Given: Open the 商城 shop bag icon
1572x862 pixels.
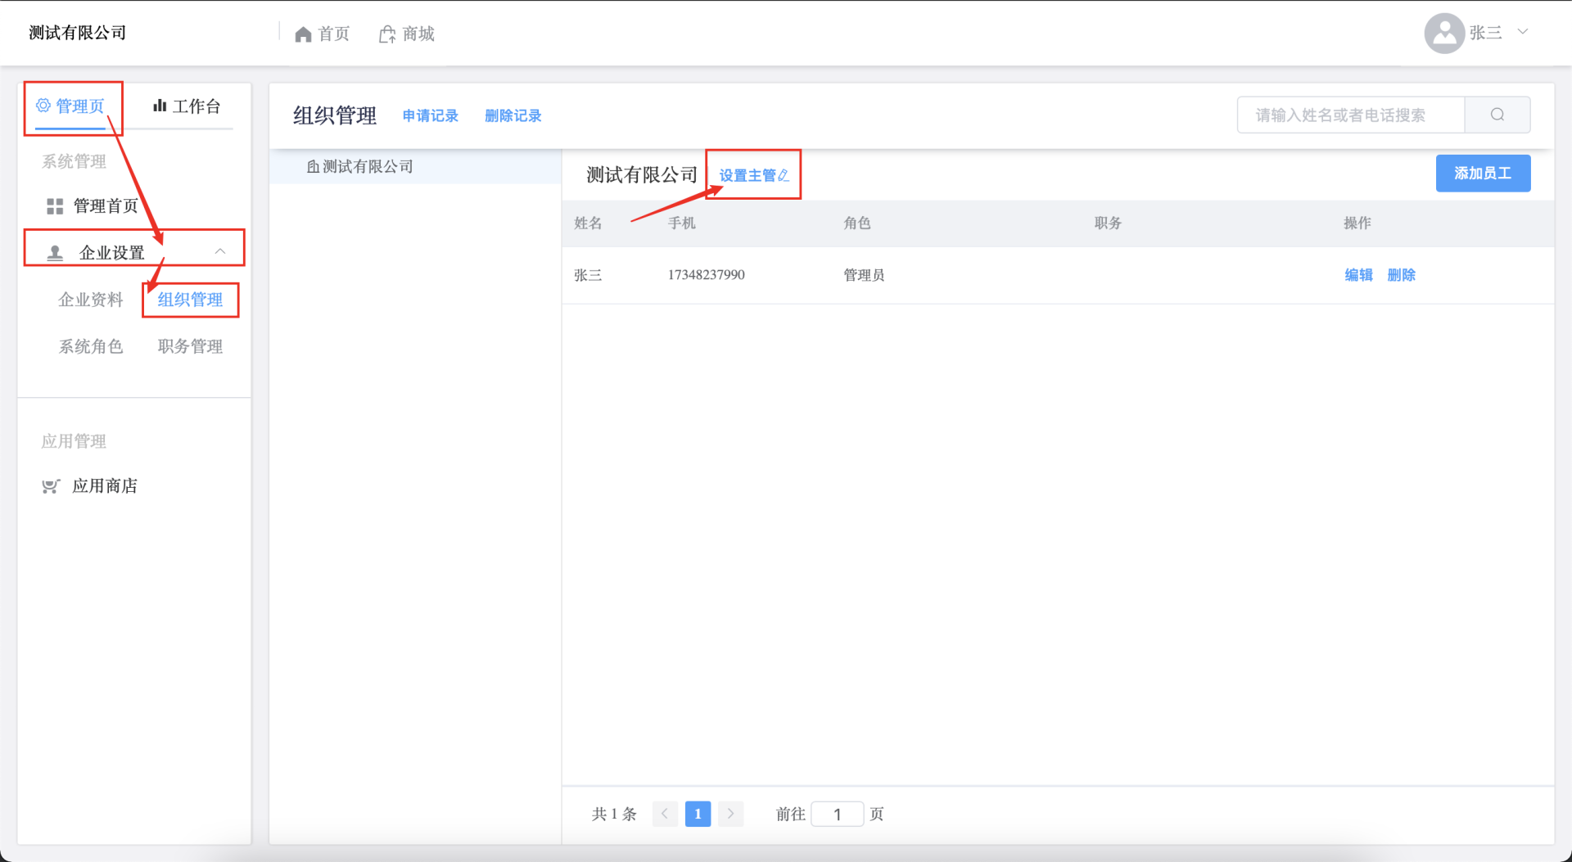Looking at the screenshot, I should (387, 34).
